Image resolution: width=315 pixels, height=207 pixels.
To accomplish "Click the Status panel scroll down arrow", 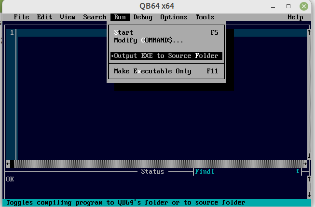I will 309,194.
